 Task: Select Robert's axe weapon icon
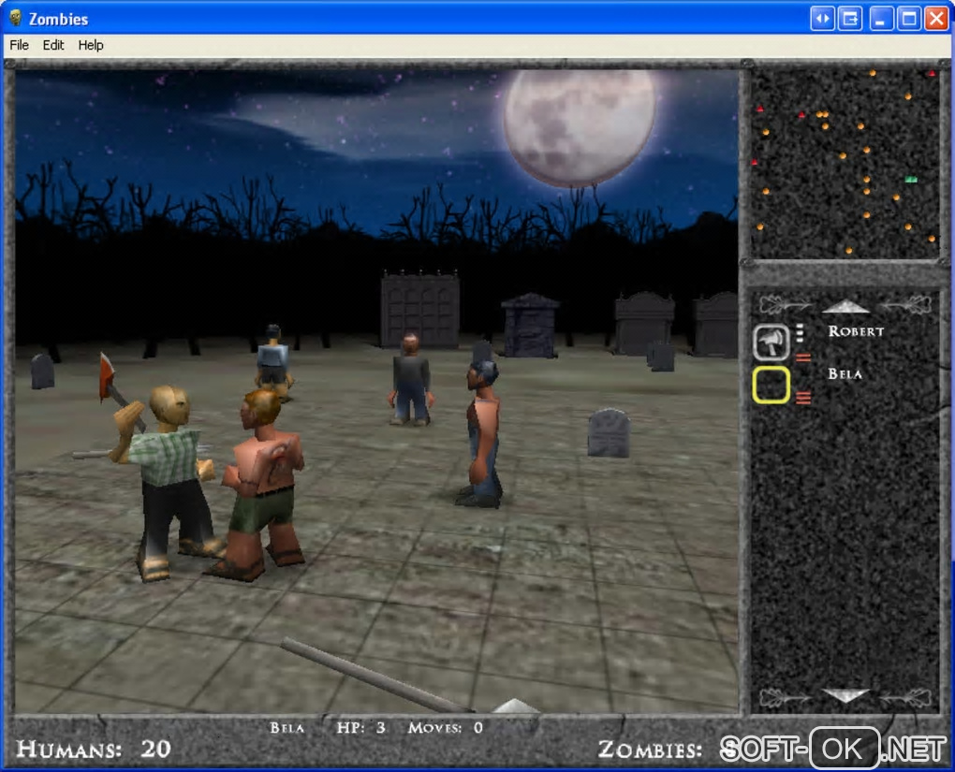tap(771, 342)
